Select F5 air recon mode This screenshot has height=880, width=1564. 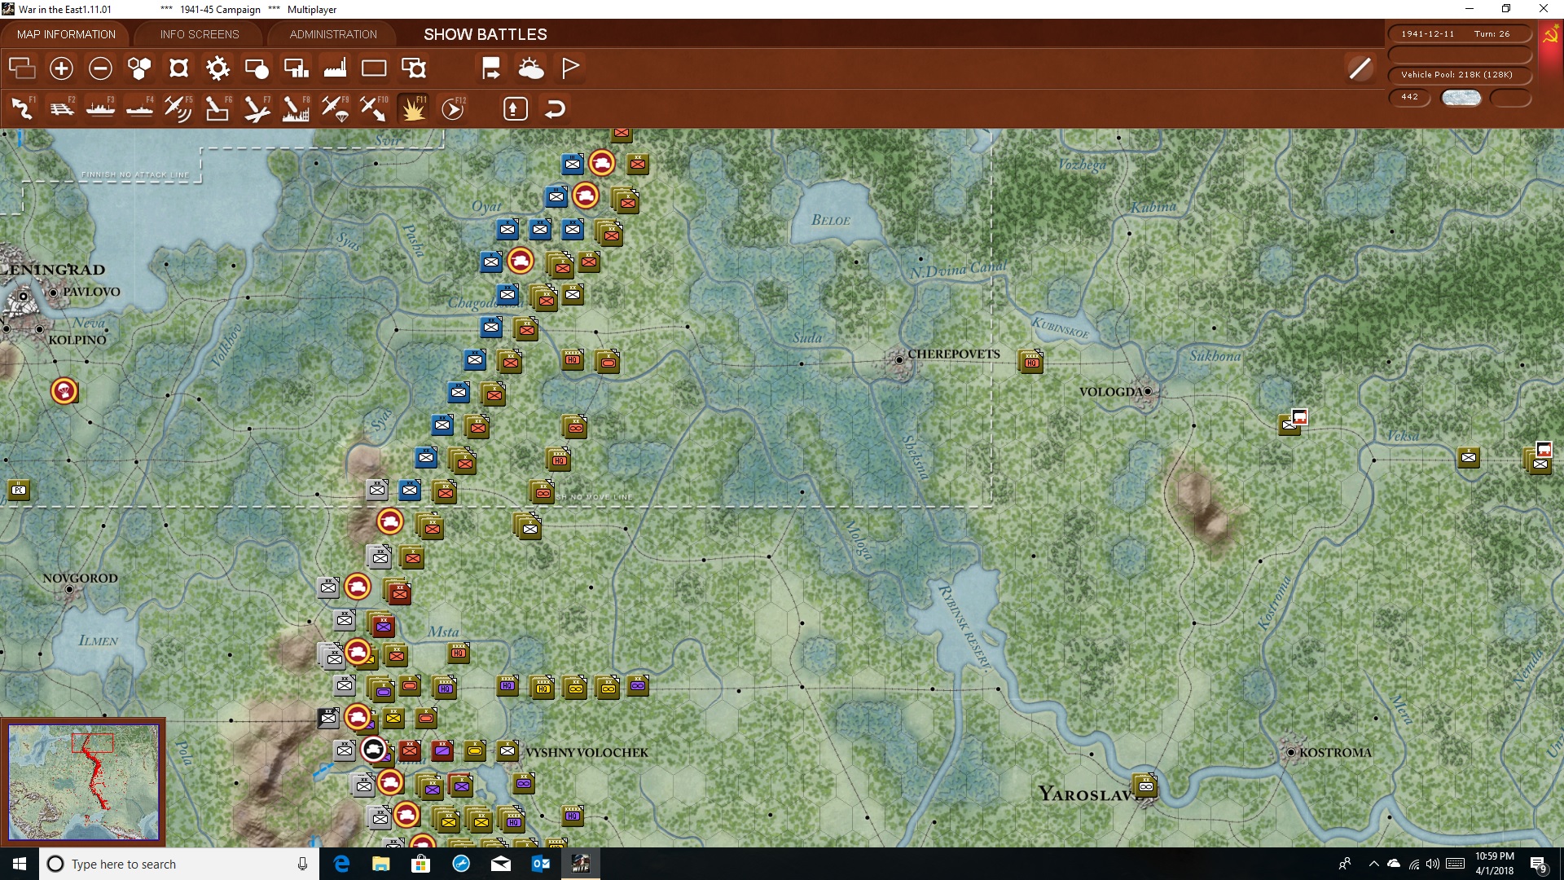tap(178, 108)
